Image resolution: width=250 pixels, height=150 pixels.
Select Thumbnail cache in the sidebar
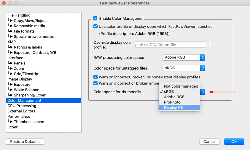(x=29, y=122)
